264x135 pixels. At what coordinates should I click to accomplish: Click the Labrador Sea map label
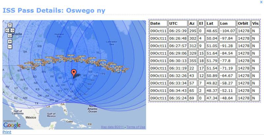[112, 43]
